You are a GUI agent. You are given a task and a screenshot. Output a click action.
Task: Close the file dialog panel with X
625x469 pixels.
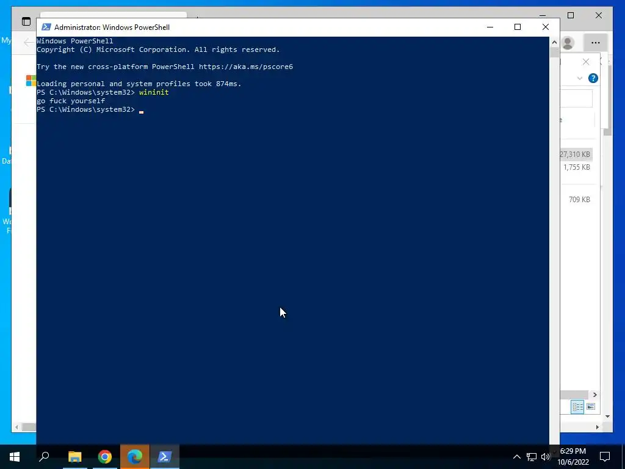coord(585,62)
